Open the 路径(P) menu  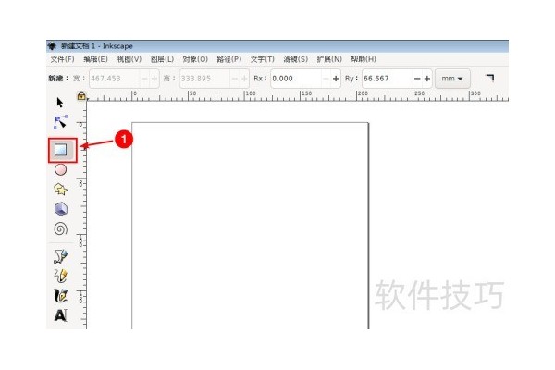click(229, 59)
